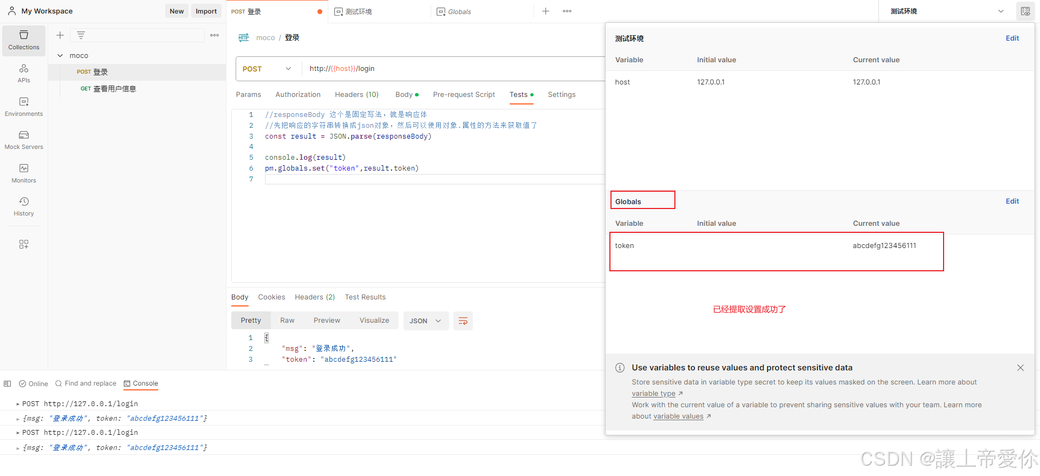Open the Authorization tab
The height and width of the screenshot is (476, 1040).
tap(298, 95)
